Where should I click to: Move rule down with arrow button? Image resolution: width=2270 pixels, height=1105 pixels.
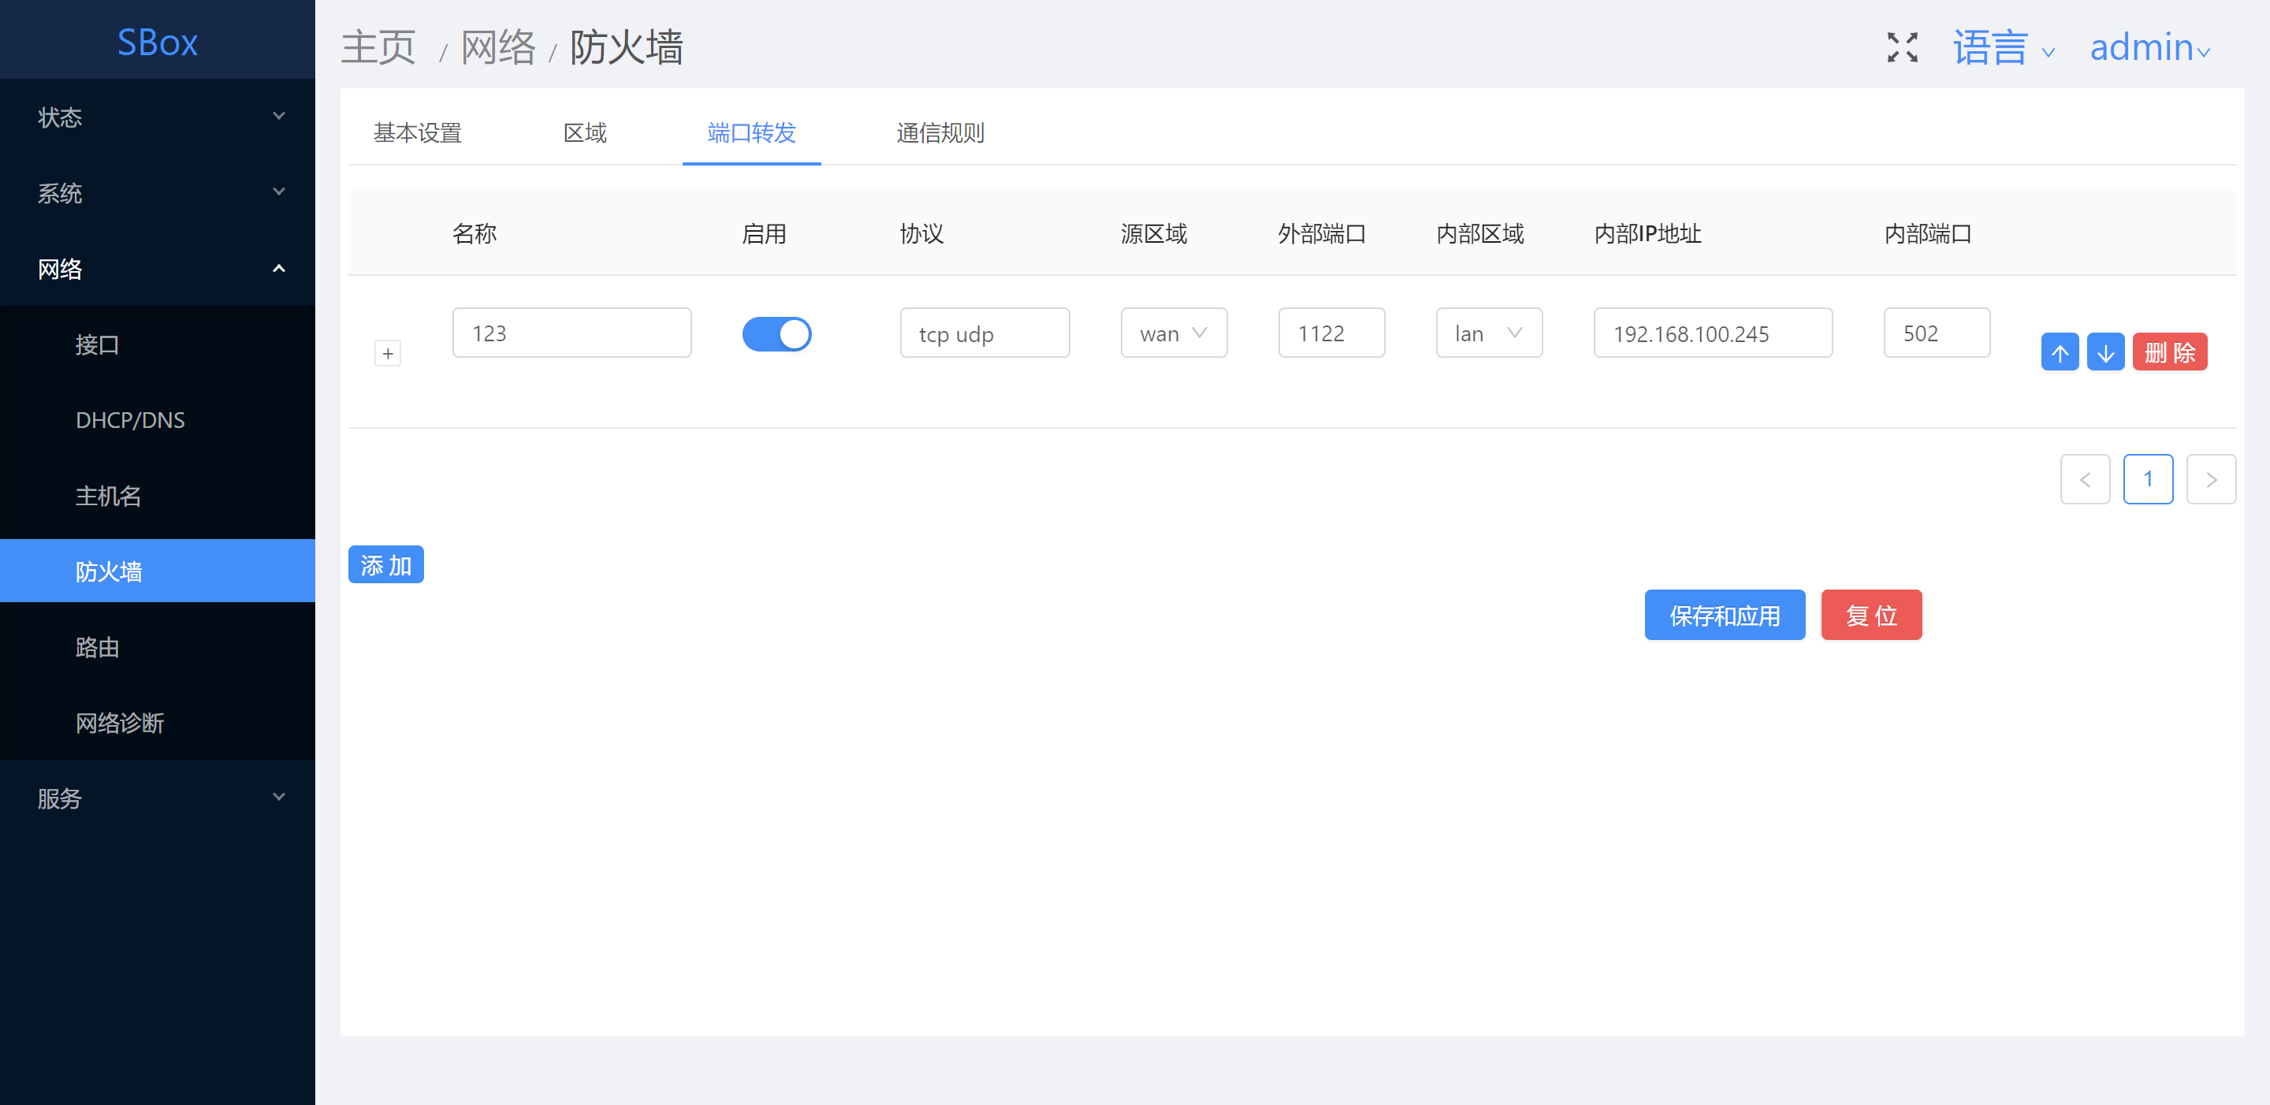(x=2104, y=352)
